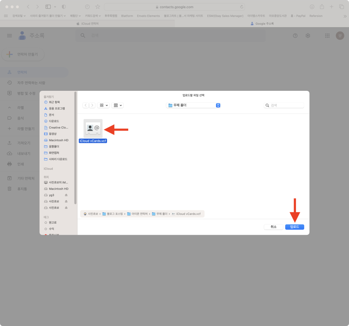Click 무제 폴더 in path bar

click(x=160, y=214)
